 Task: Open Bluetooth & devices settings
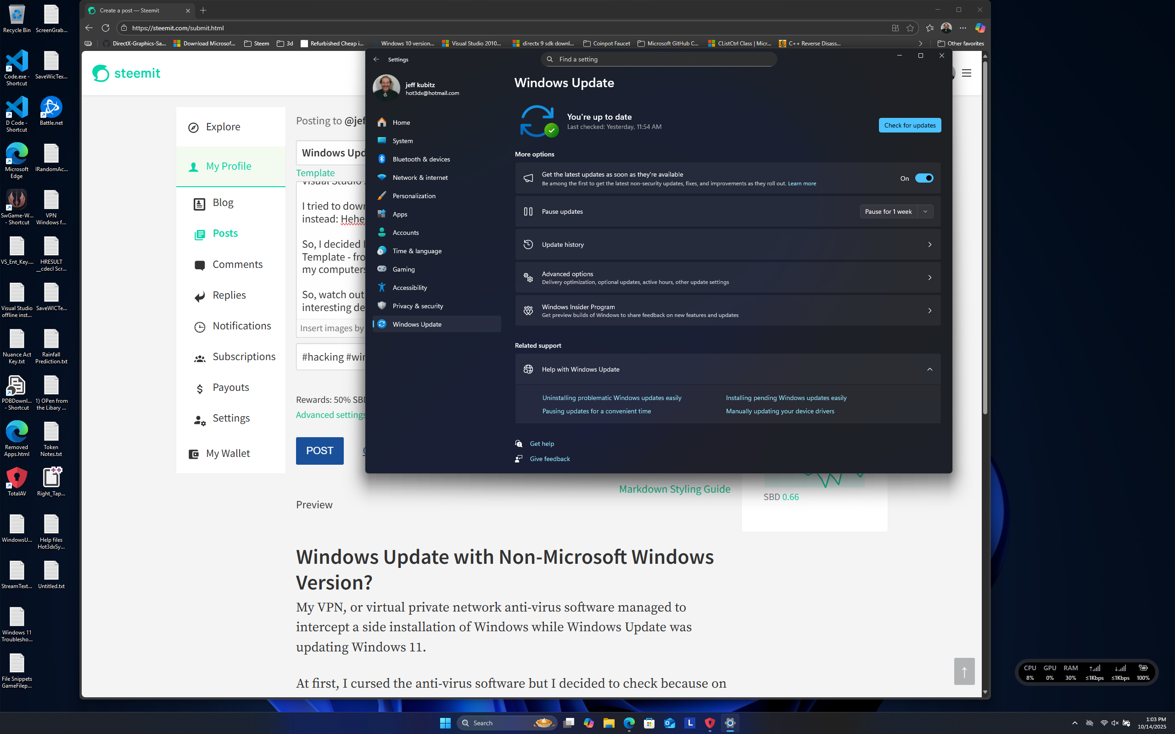point(420,159)
